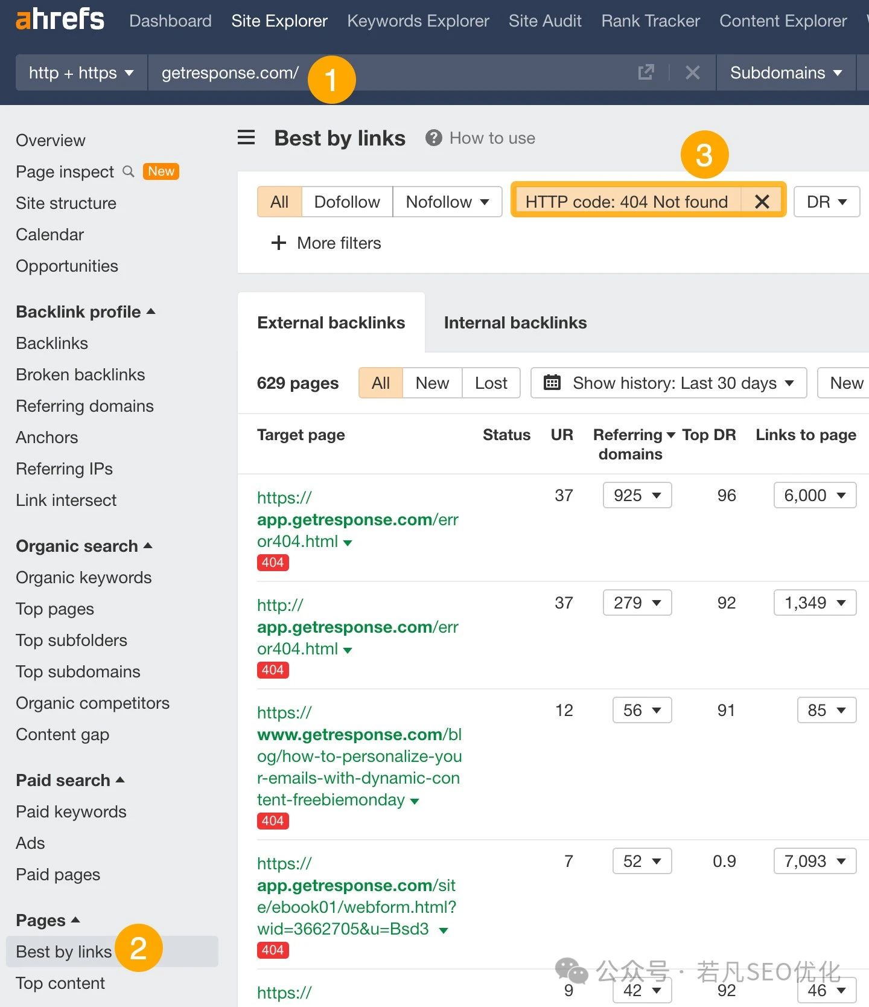The image size is (869, 1007).
Task: Open the DR filter dropdown
Action: pos(827,202)
